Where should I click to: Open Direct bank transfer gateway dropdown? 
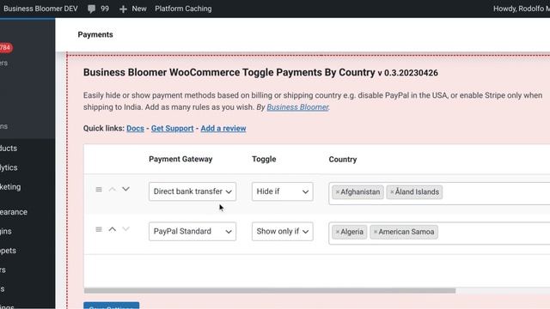click(x=192, y=191)
